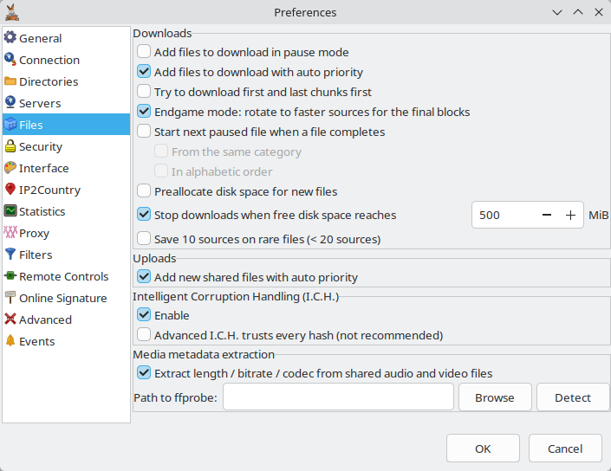The width and height of the screenshot is (611, 471).
Task: Uncheck Add files to download with auto priority
Action: 144,71
